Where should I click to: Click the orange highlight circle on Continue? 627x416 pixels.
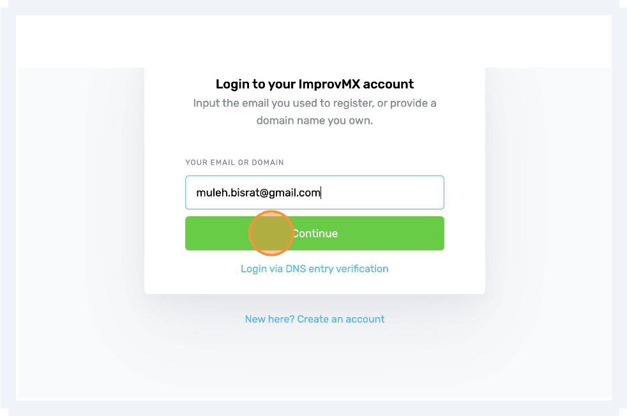click(x=271, y=234)
